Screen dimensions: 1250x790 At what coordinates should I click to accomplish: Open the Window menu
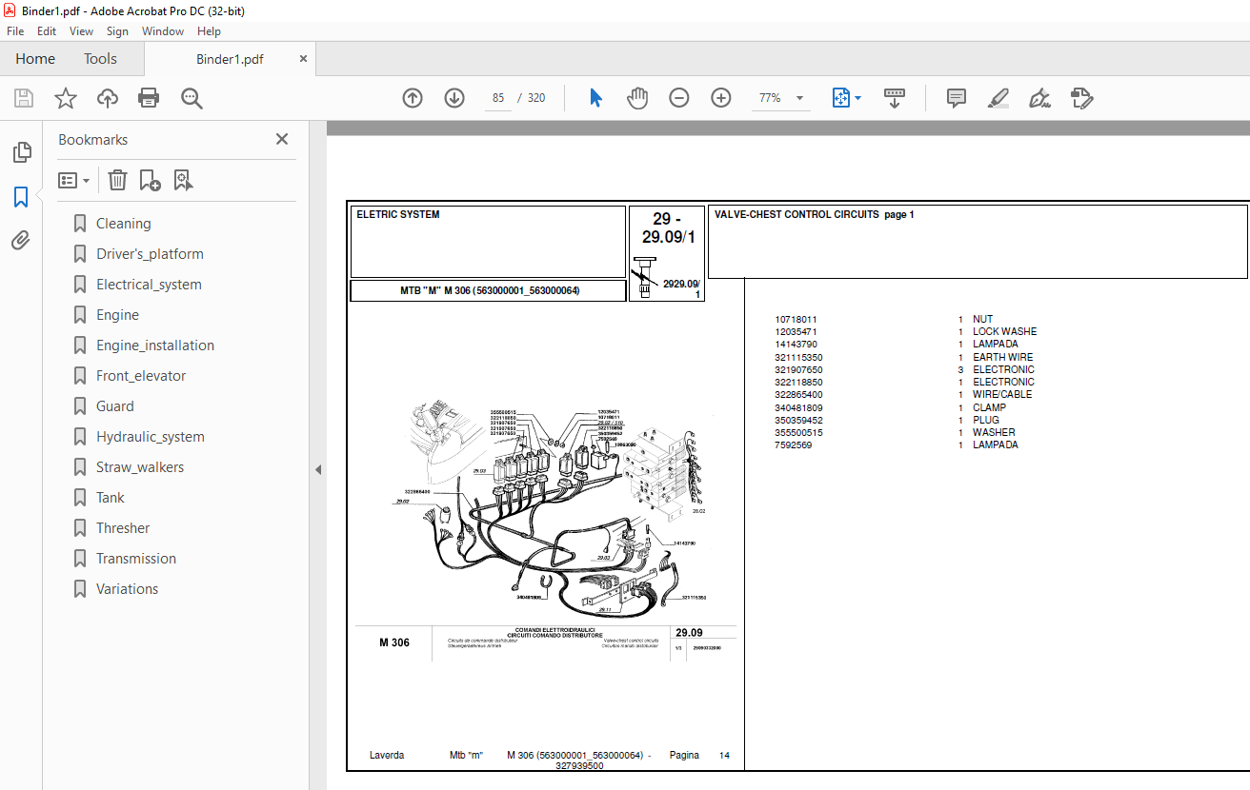tap(163, 31)
